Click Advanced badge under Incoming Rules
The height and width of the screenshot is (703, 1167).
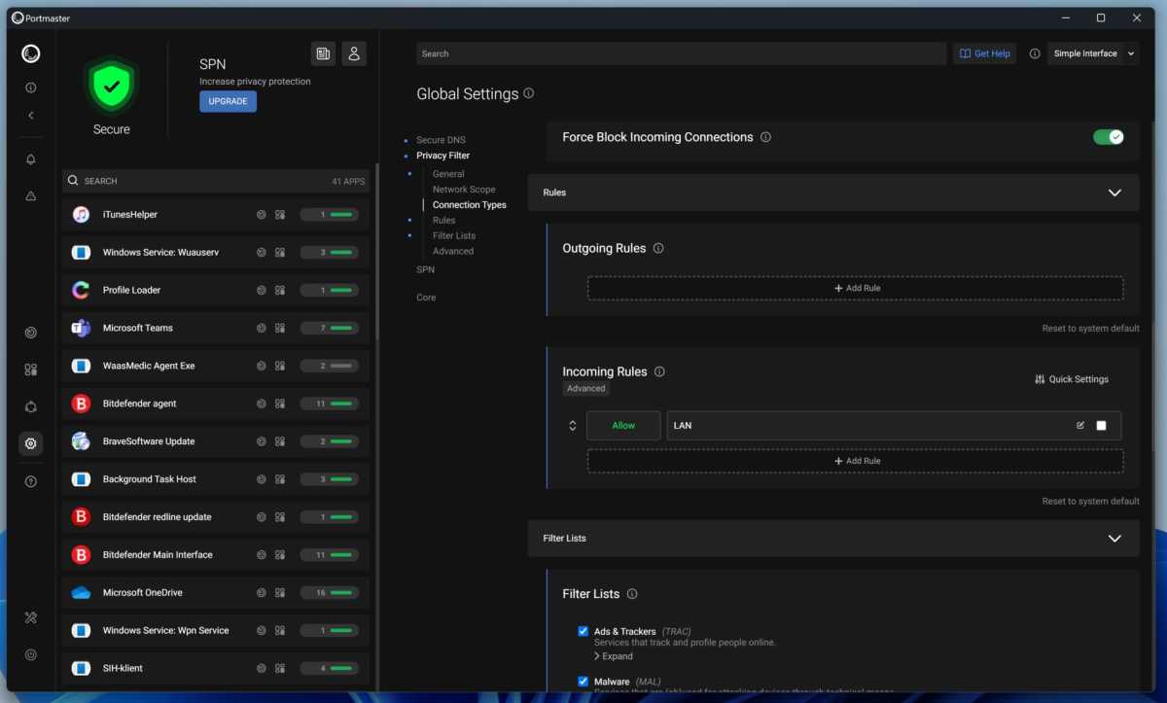click(585, 389)
